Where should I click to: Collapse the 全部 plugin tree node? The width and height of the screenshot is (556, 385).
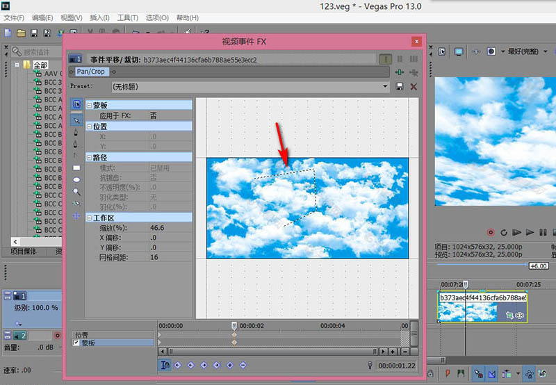(17, 65)
